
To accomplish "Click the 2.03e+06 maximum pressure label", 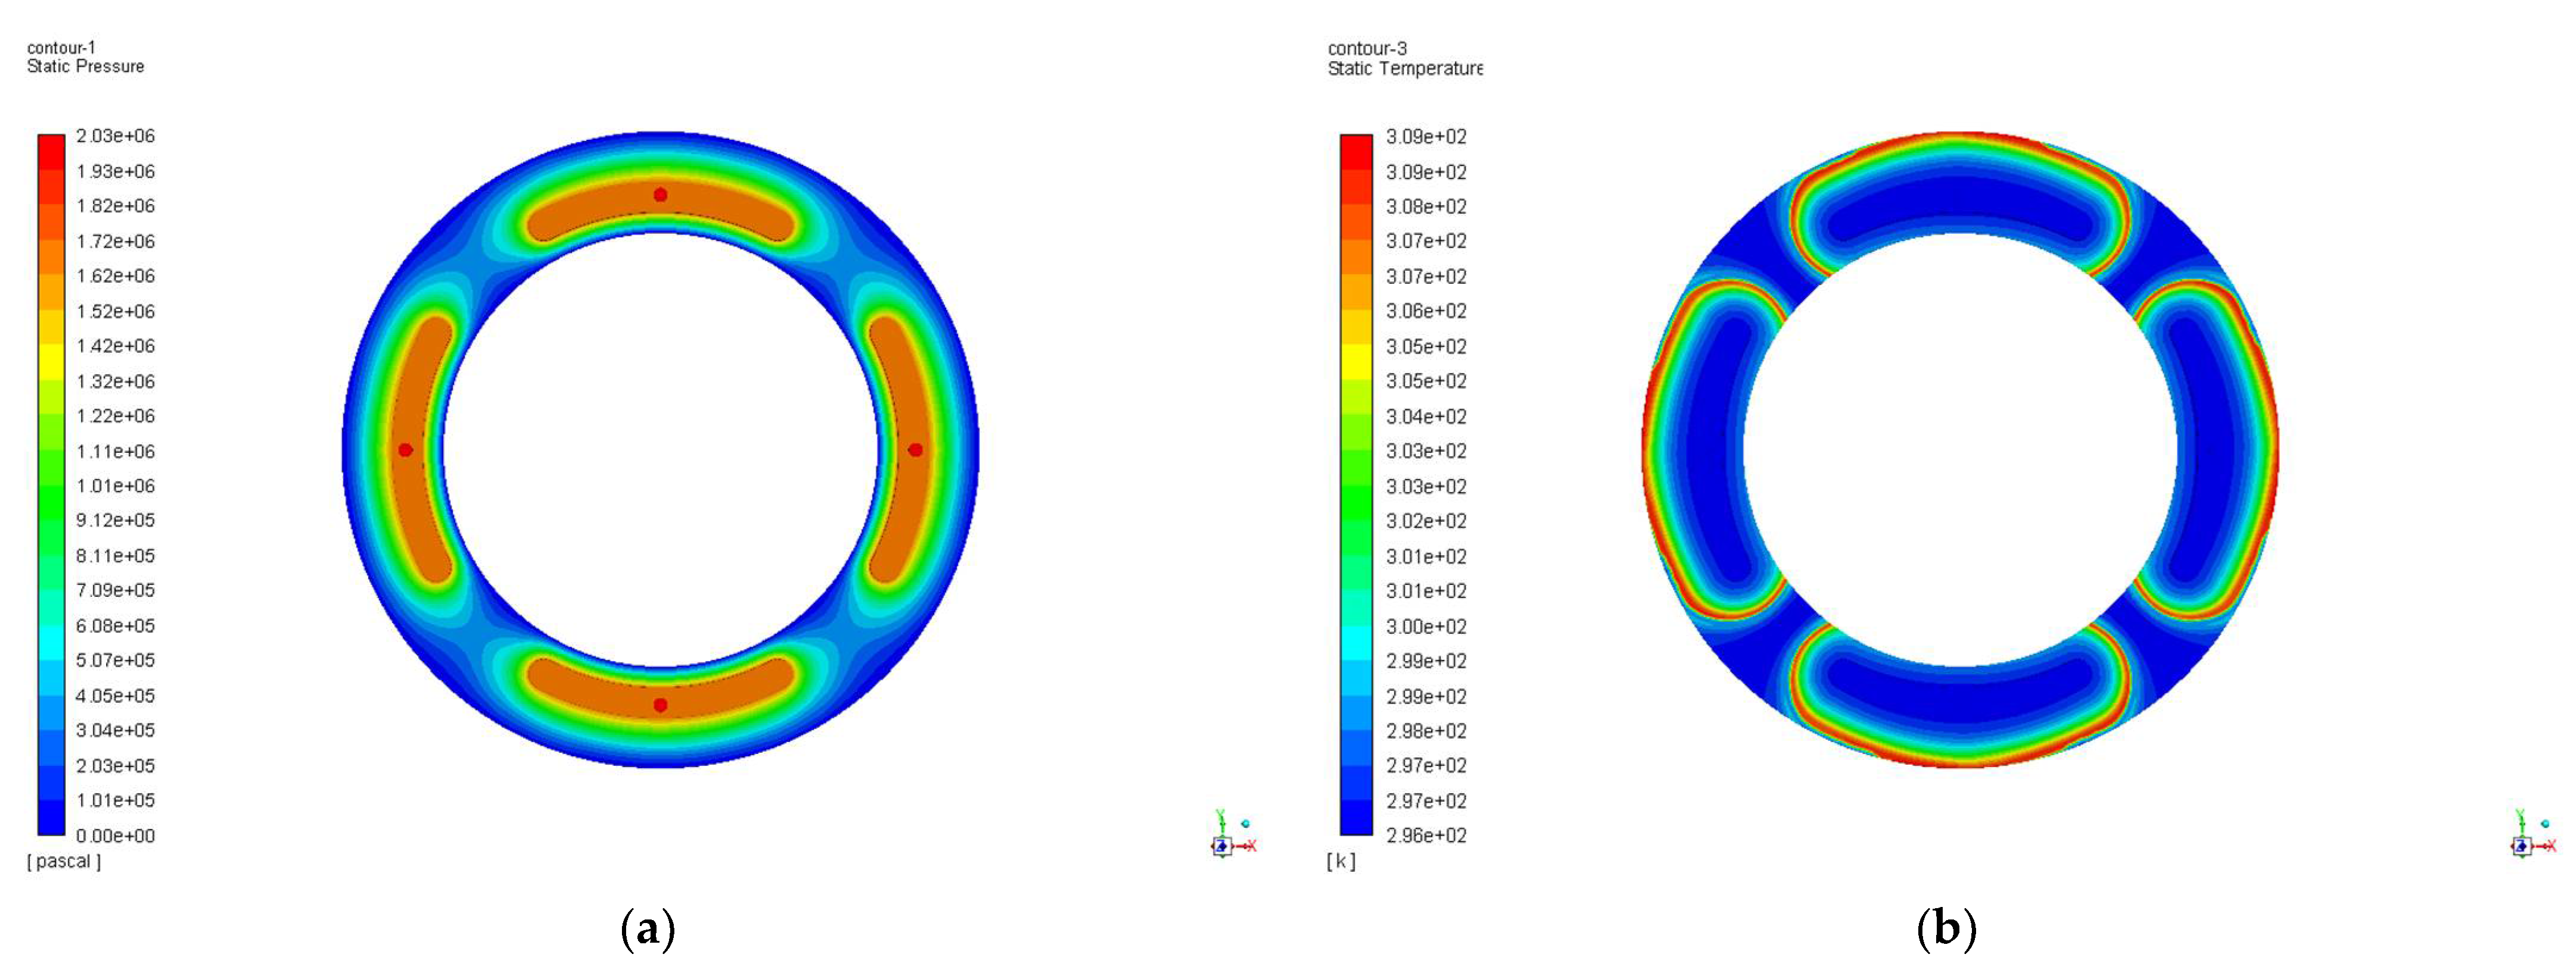I will (115, 136).
